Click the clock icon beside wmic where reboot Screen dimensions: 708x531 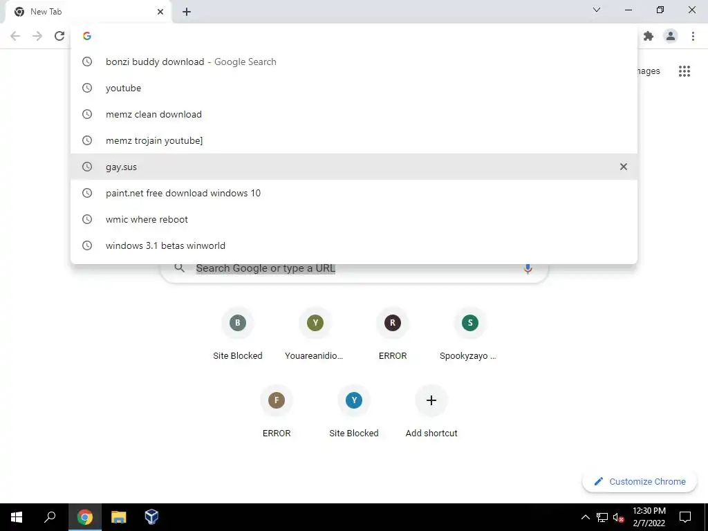coord(87,219)
